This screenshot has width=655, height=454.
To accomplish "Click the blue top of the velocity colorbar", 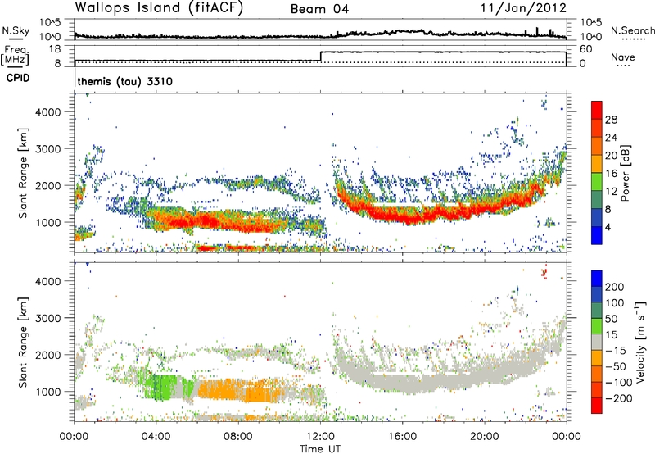I will click(x=597, y=278).
